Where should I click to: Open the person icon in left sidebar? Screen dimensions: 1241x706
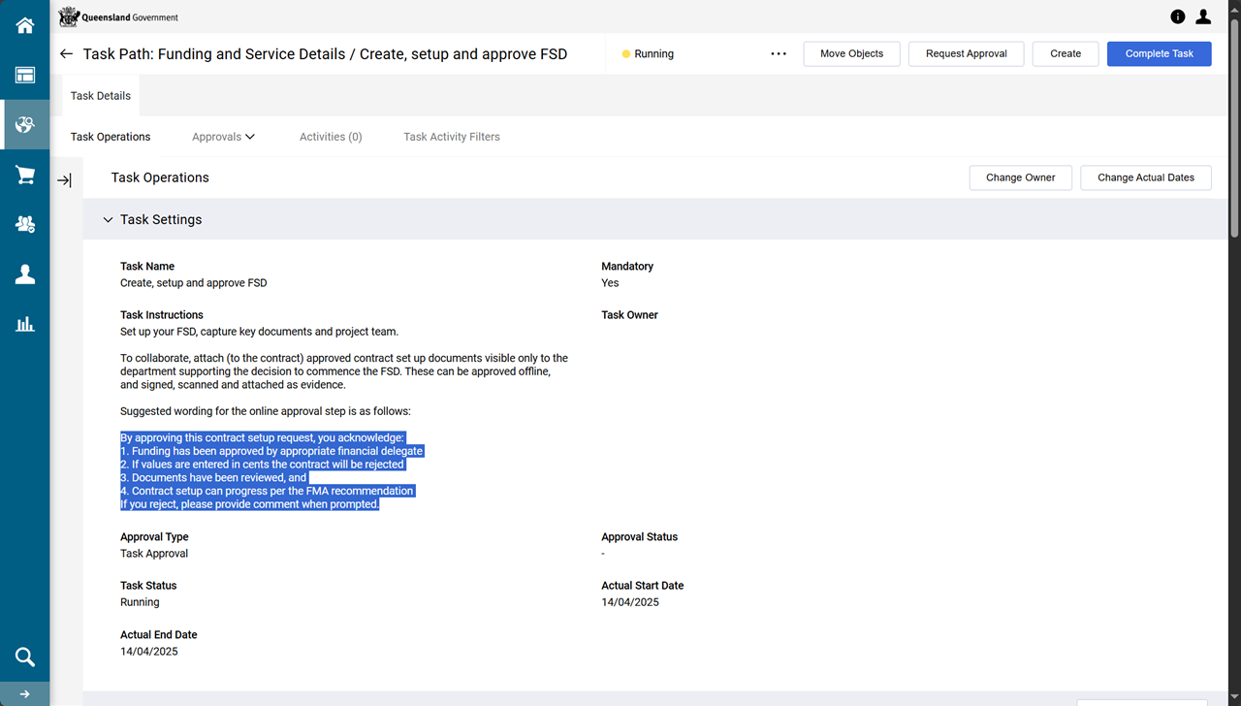[x=25, y=274]
